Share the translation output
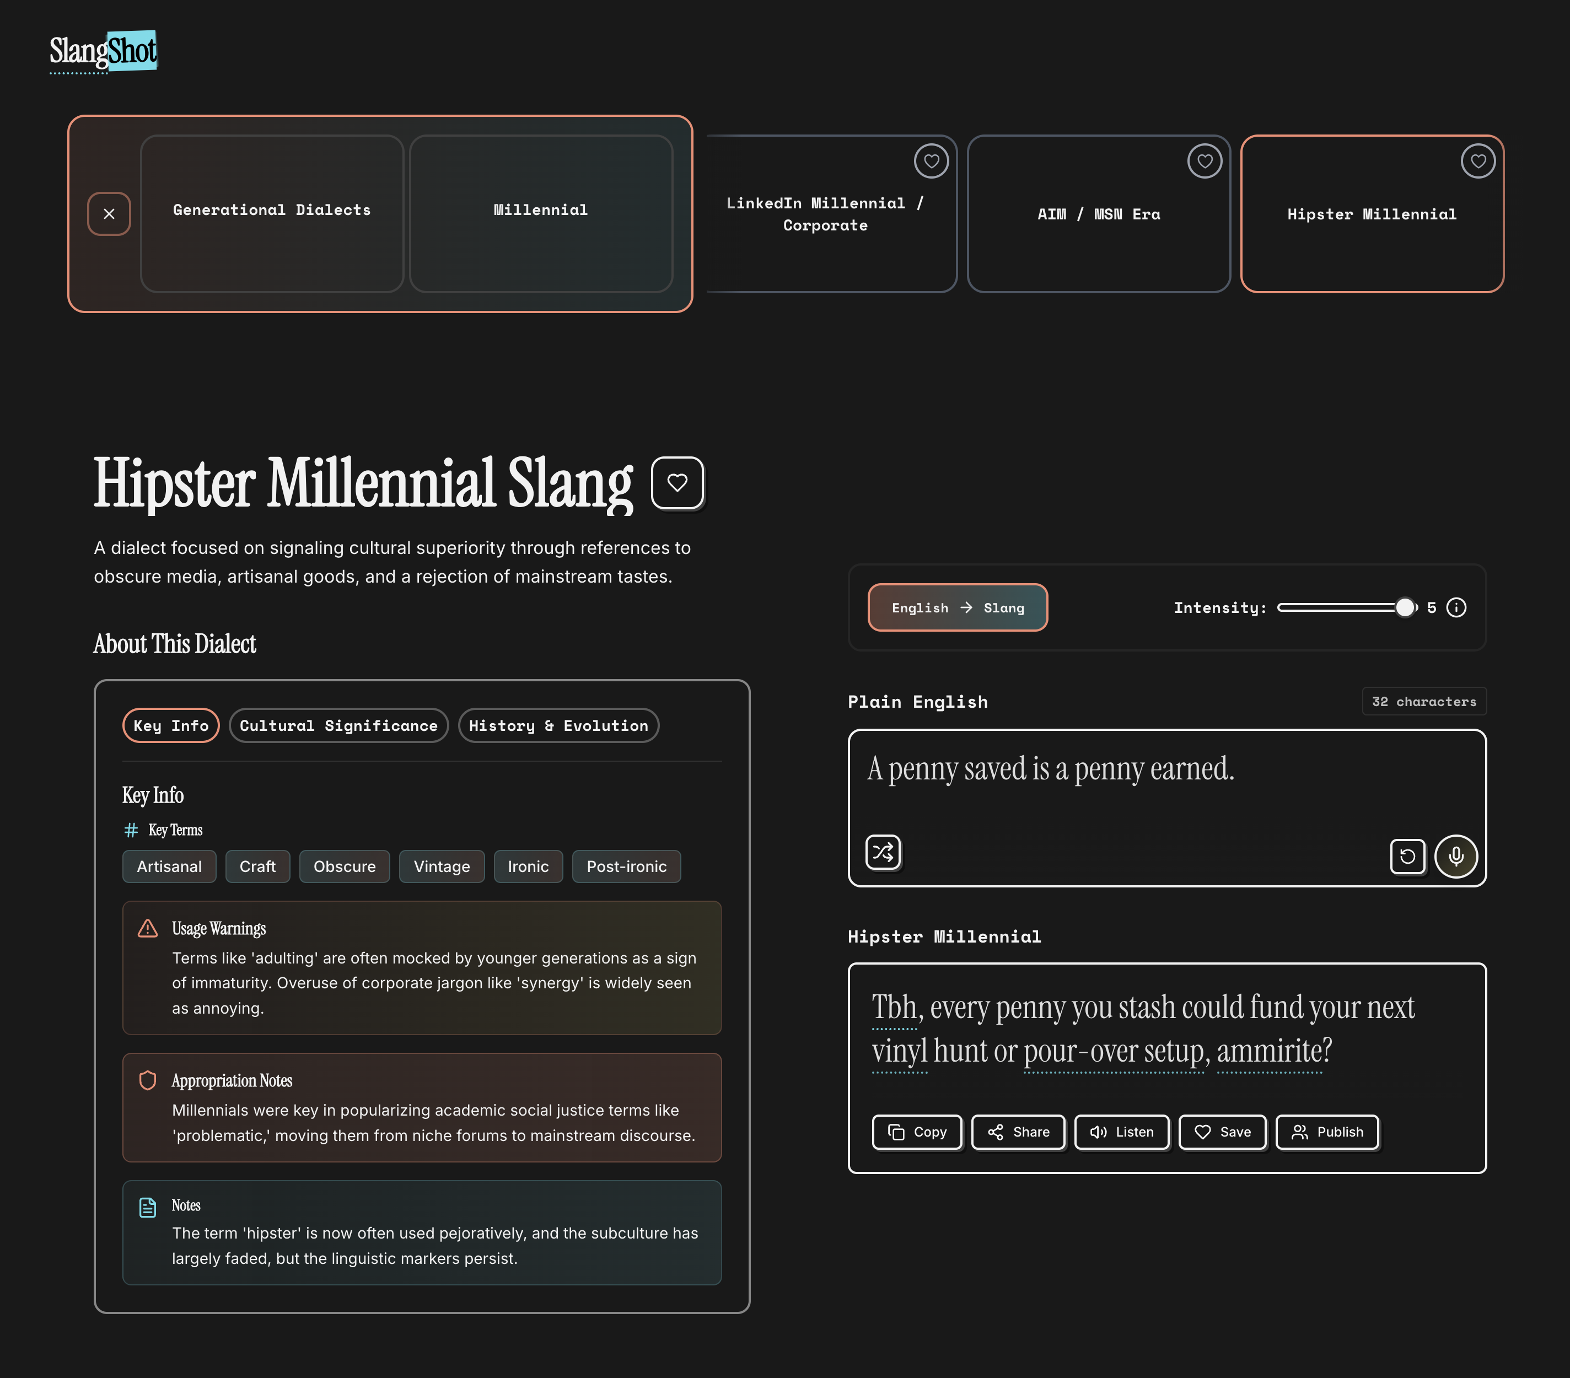 click(1019, 1132)
